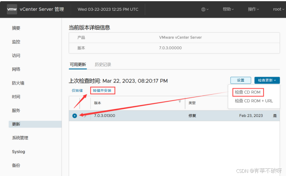Choose 检查 CD ROM + URL option
The width and height of the screenshot is (286, 176).
click(254, 101)
